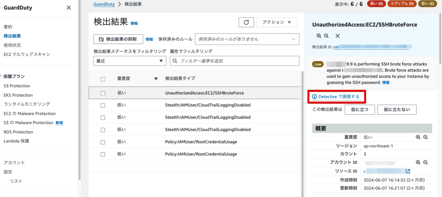This screenshot has height=197, width=442.
Task: Click the folder icon on 検出結果の抑制 button
Action: [x=101, y=39]
